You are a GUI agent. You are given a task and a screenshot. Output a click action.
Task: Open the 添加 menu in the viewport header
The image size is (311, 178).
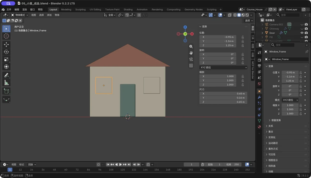coord(49,15)
